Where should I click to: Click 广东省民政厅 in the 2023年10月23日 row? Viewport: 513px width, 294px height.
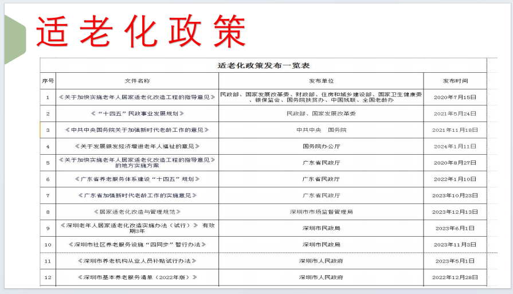click(x=321, y=195)
